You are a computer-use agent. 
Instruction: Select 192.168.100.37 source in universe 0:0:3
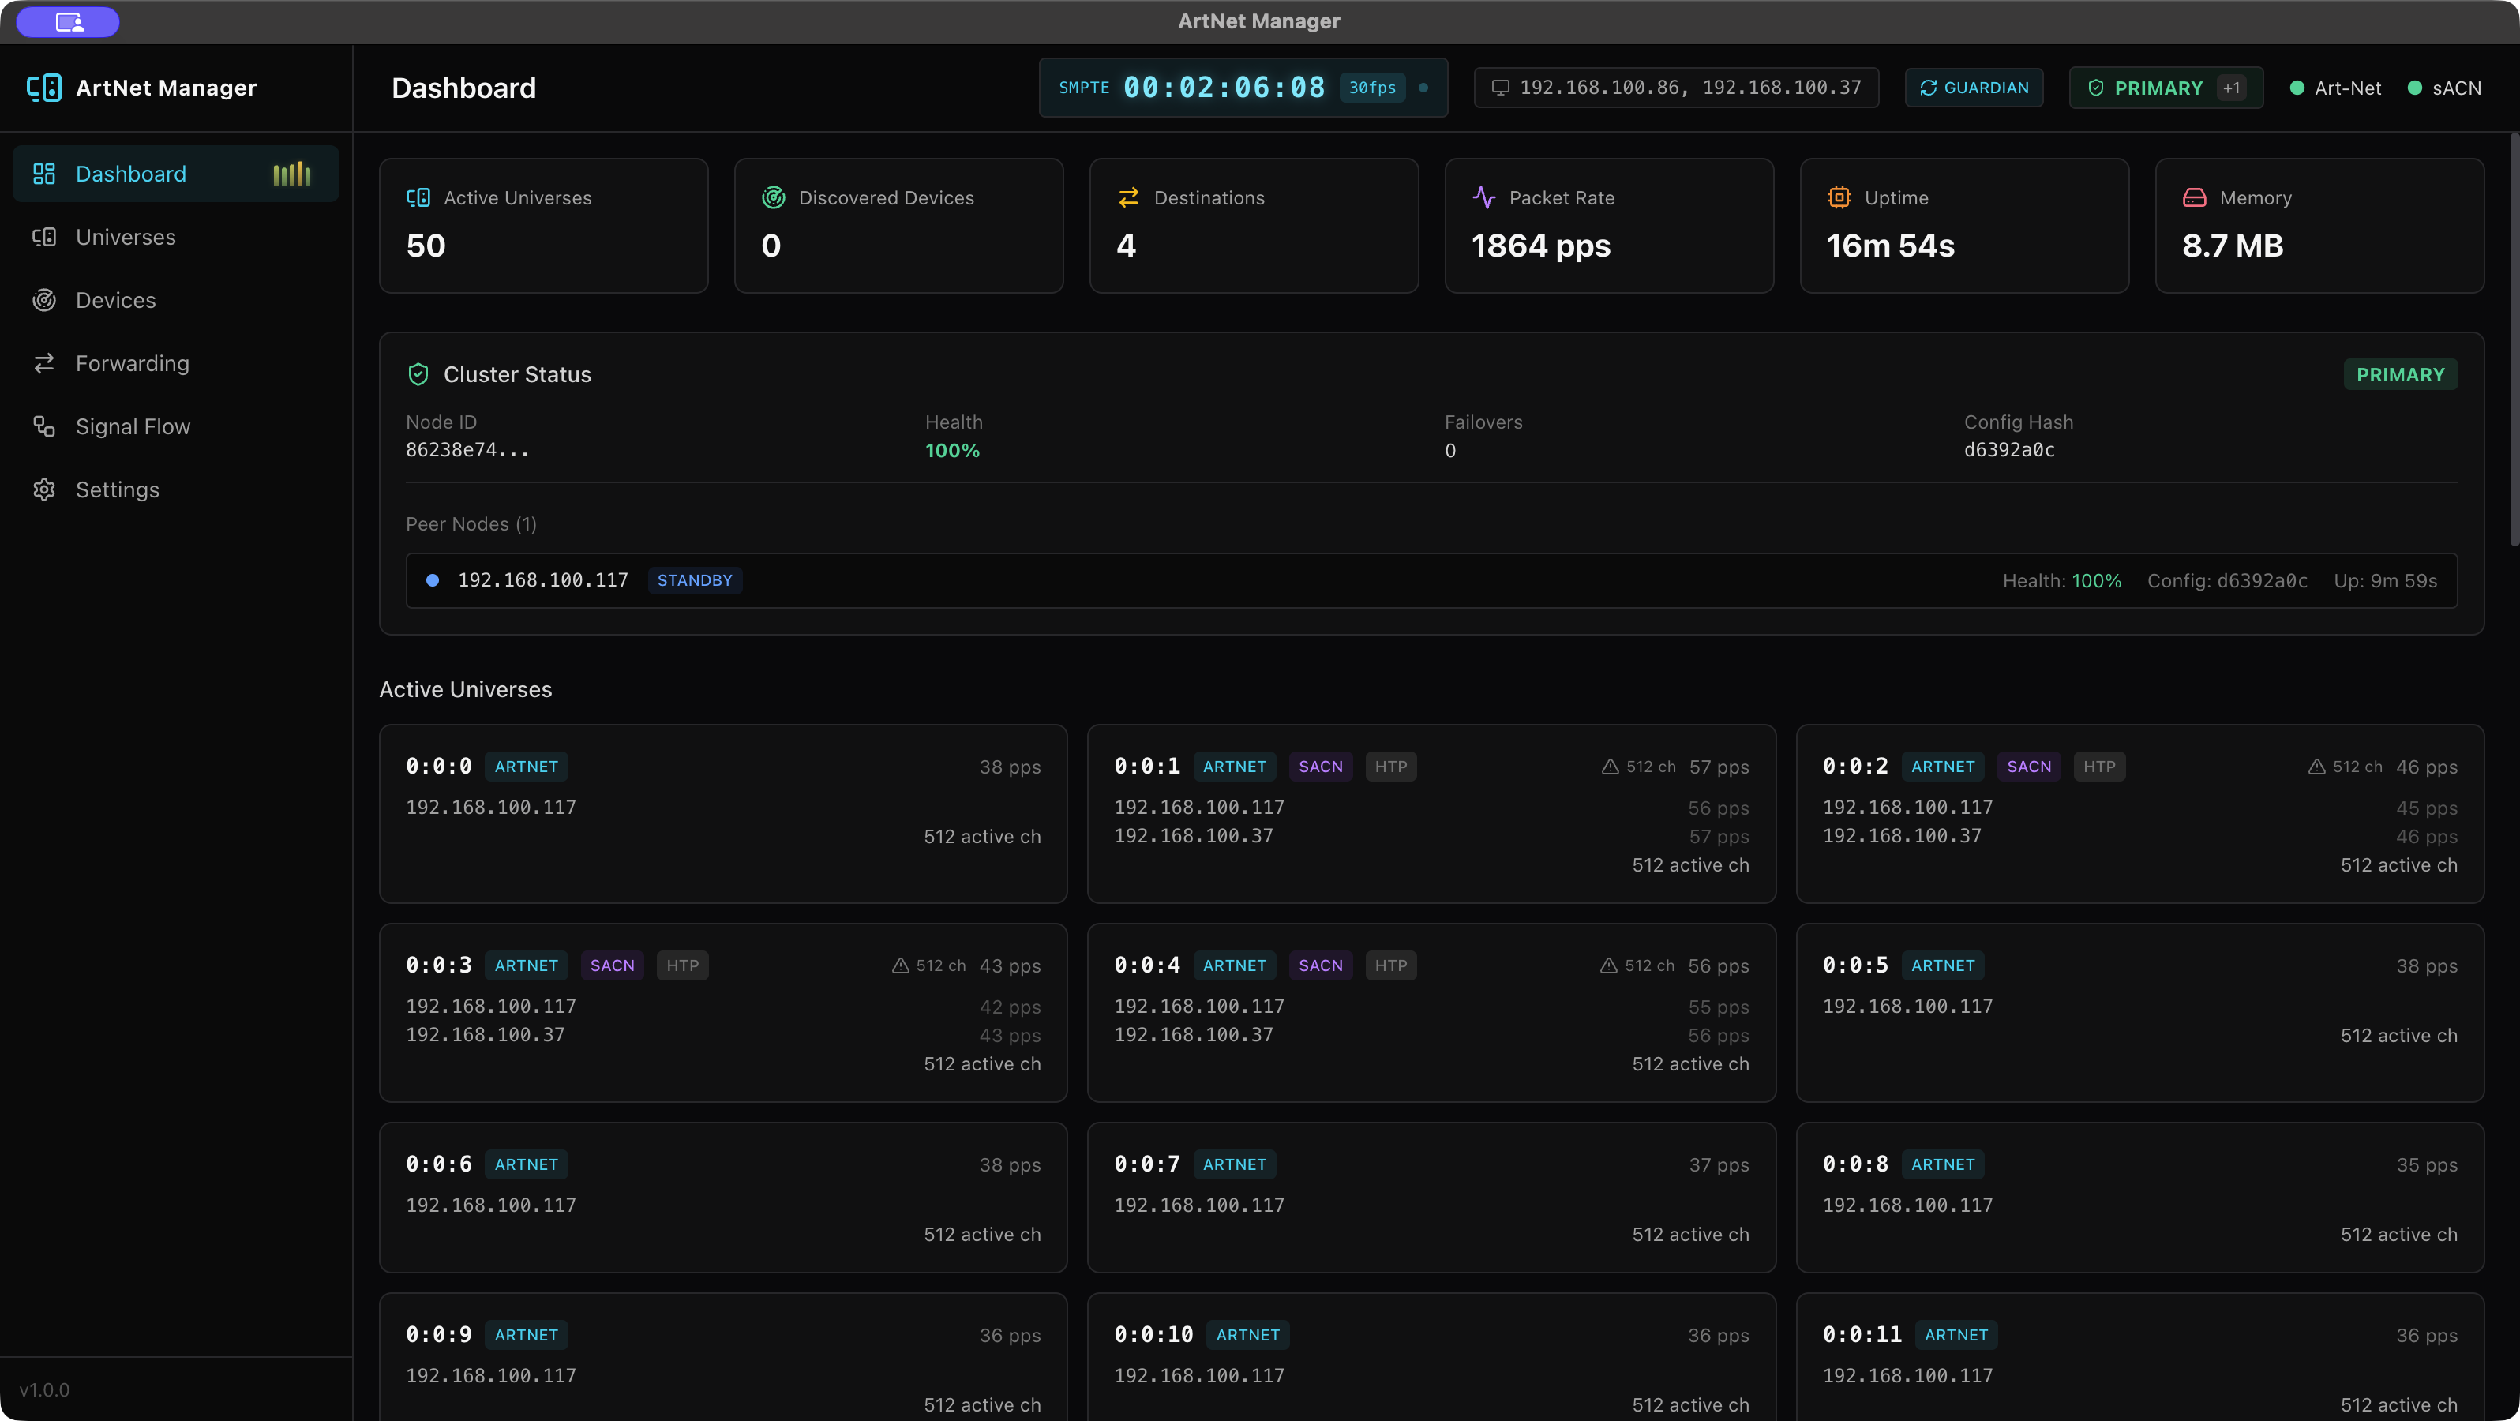pos(486,1035)
